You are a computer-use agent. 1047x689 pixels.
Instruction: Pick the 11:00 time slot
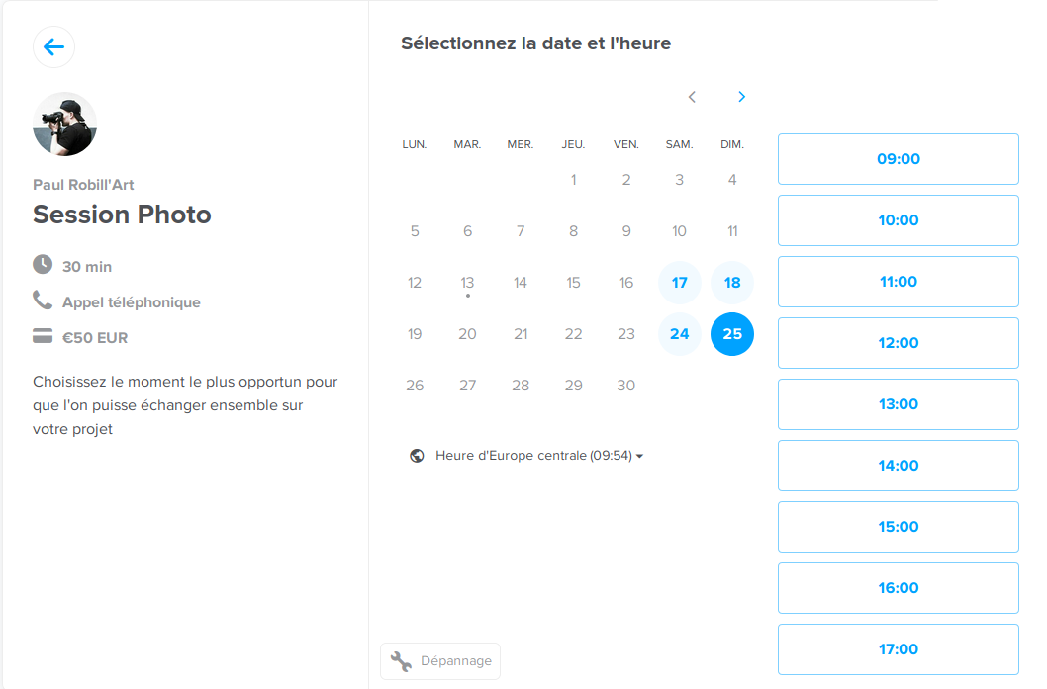click(898, 282)
